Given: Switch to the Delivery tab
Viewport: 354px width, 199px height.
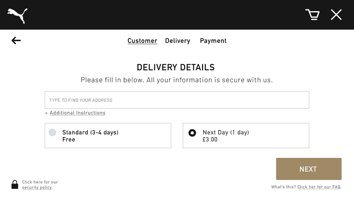Looking at the screenshot, I should click(x=178, y=41).
